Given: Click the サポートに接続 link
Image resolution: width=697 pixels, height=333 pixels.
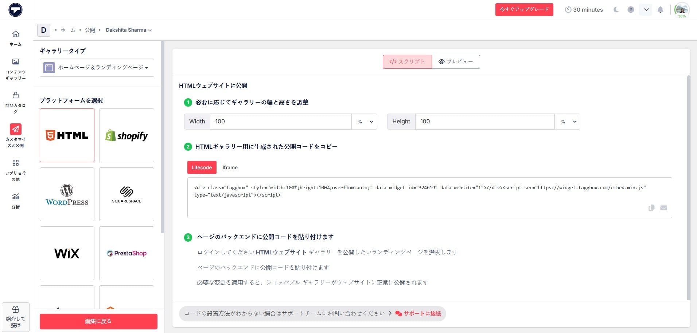Looking at the screenshot, I should (418, 314).
